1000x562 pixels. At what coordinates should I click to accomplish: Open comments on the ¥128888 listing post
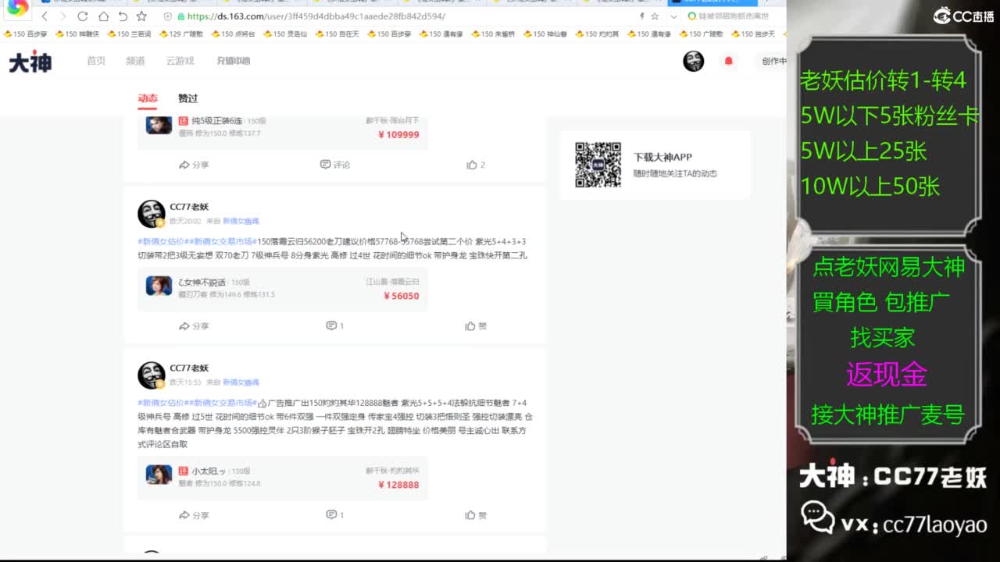(334, 515)
